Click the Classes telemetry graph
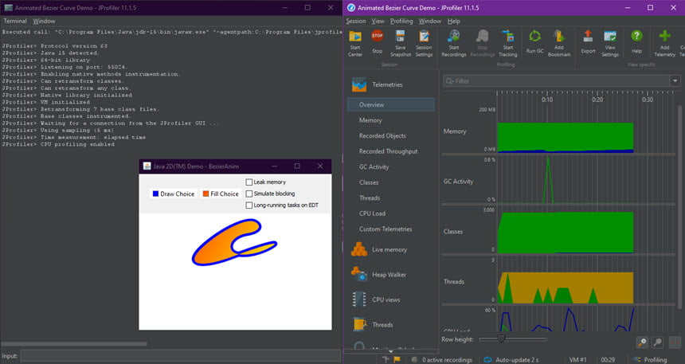685x364 pixels. 566,233
